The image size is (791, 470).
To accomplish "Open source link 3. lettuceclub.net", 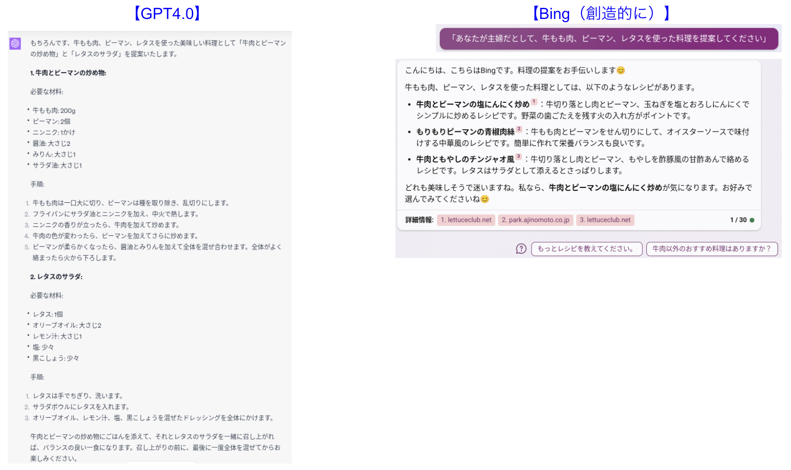I will pyautogui.click(x=605, y=220).
